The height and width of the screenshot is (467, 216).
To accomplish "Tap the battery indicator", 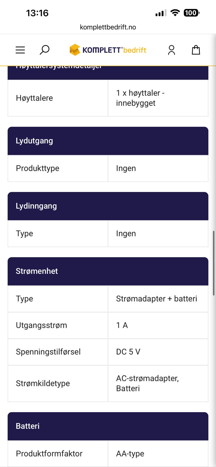I will pyautogui.click(x=191, y=13).
